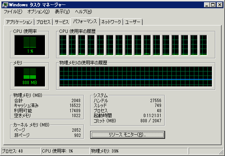This screenshot has height=156, width=225.
Task: Switch to the サービス tab
Action: click(62, 22)
